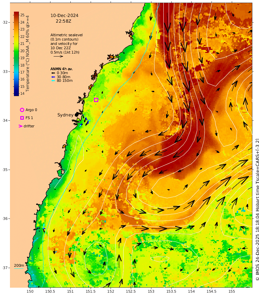Click the -35 latitude axis label
The image size is (259, 296).
(5, 170)
